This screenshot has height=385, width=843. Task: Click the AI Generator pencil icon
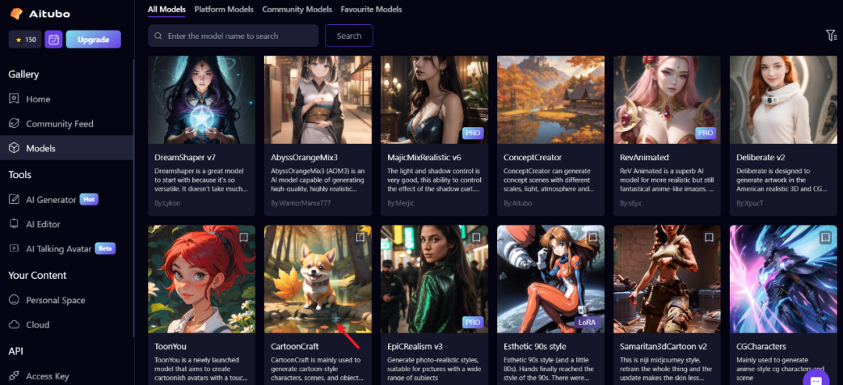point(15,199)
